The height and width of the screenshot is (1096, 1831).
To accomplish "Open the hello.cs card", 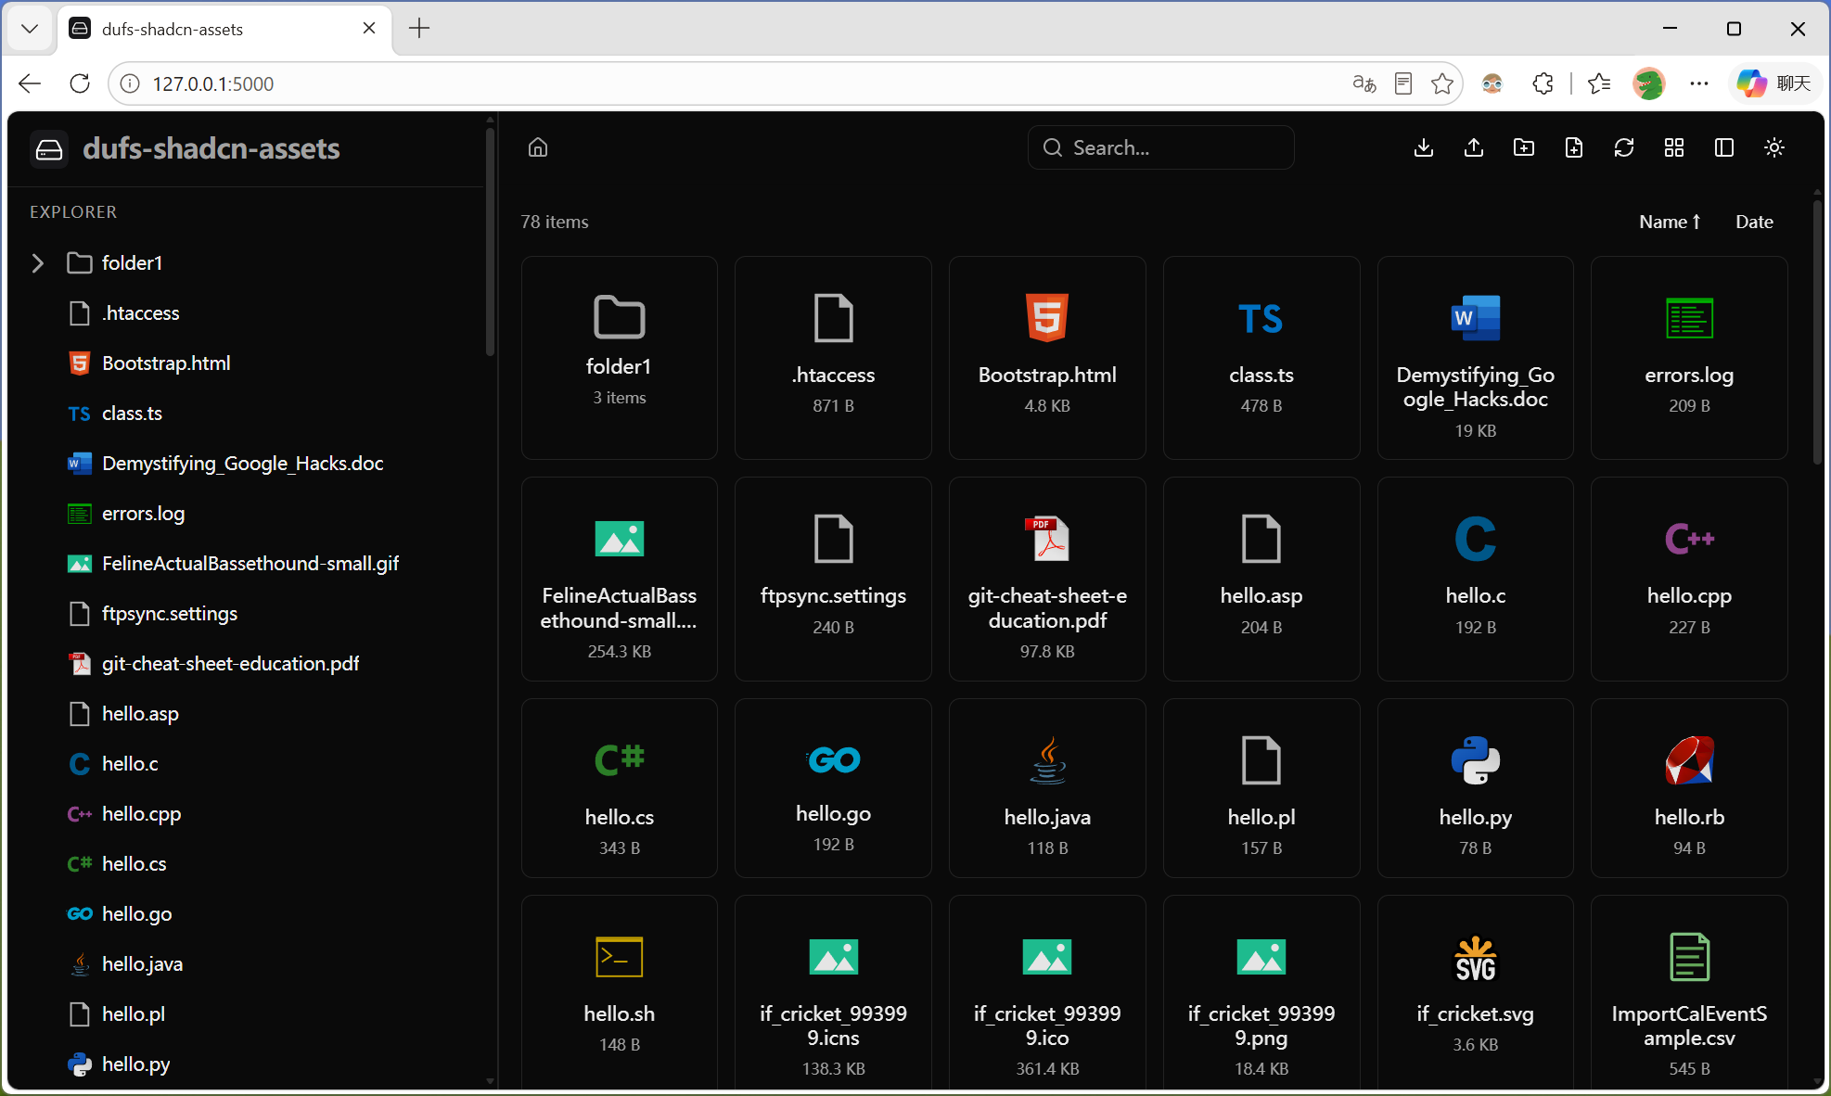I will 620,788.
